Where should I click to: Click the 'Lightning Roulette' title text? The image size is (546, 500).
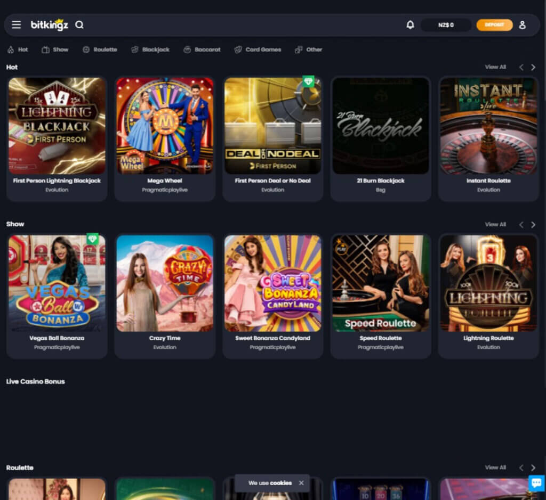[x=488, y=338]
